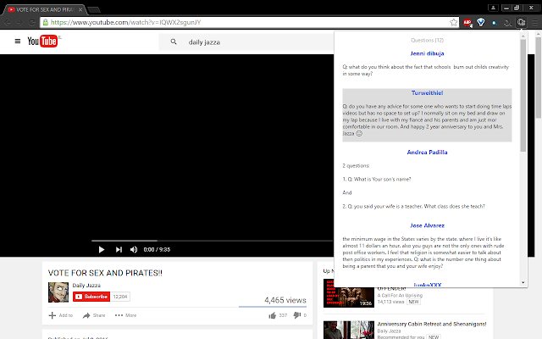Image resolution: width=542 pixels, height=339 pixels.
Task: Open the Daily Jazza channel name link
Action: (86, 286)
